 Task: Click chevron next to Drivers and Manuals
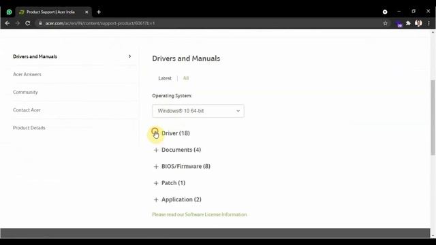pos(129,56)
